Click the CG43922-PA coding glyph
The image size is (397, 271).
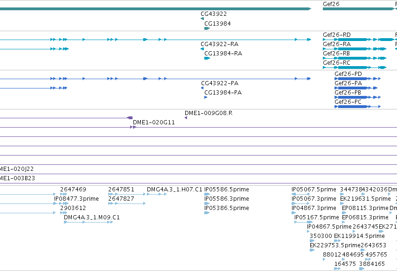[202, 88]
